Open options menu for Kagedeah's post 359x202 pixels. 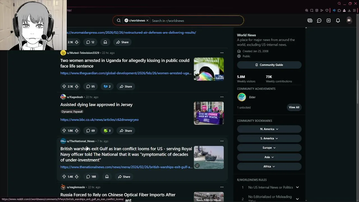pos(222,97)
